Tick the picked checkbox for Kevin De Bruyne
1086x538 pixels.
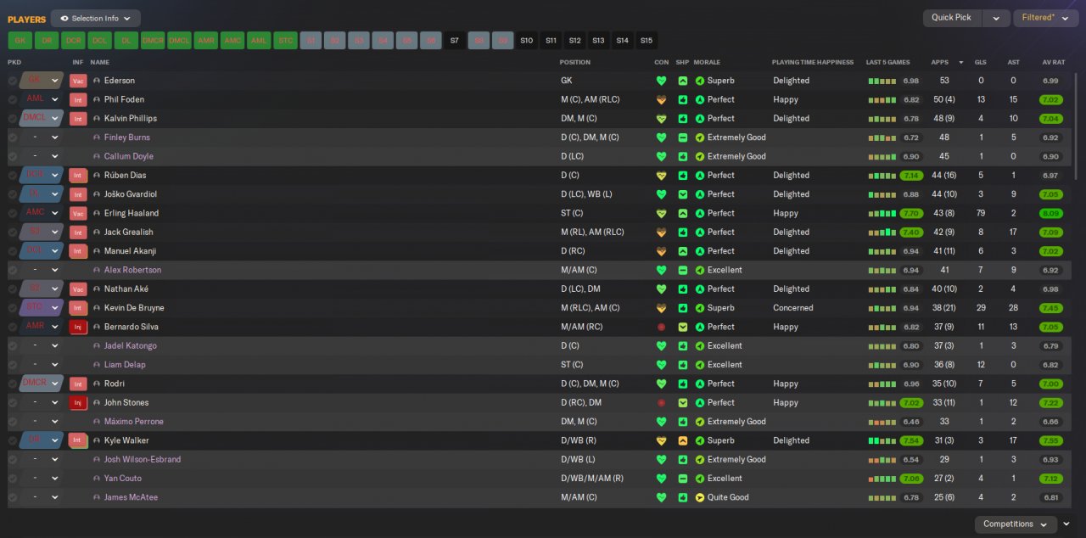13,308
